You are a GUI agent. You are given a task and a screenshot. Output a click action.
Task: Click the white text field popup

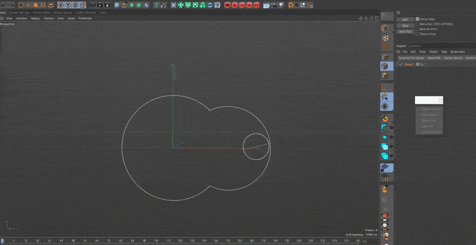pyautogui.click(x=429, y=100)
